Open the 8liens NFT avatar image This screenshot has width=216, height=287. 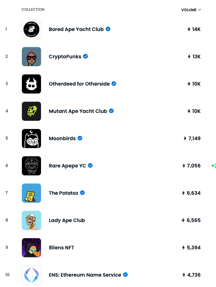[x=31, y=247]
